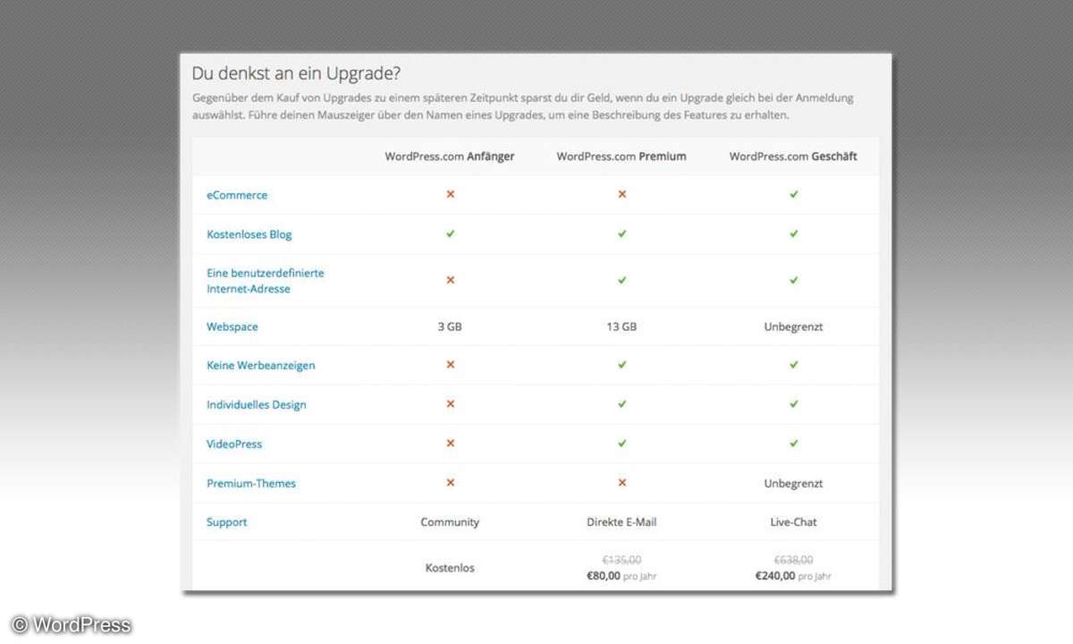The image size is (1073, 644).
Task: Click Unbegrenzt in the Webspace row
Action: [793, 326]
